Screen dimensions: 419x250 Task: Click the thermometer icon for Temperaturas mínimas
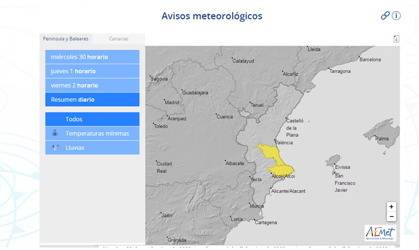click(x=55, y=133)
